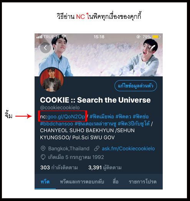Switch to ทวีตและการตอบกลับ tab

pyautogui.click(x=82, y=182)
